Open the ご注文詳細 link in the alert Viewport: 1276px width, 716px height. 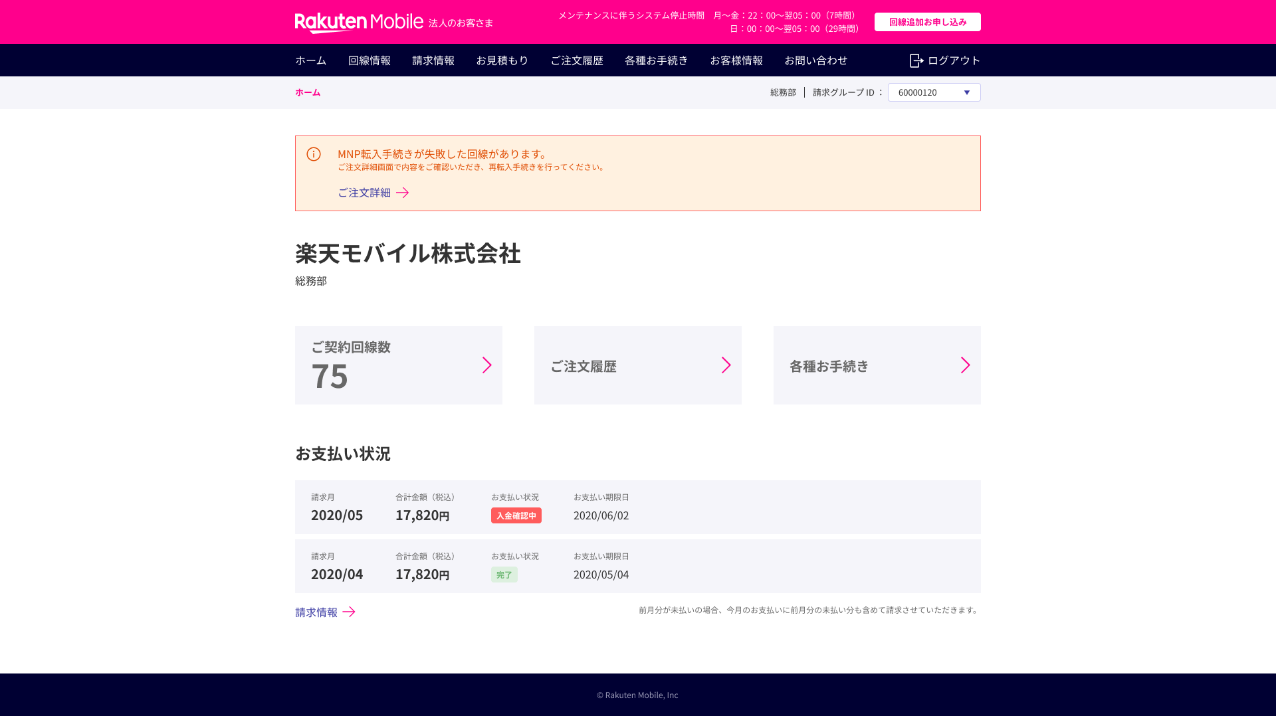pyautogui.click(x=364, y=193)
